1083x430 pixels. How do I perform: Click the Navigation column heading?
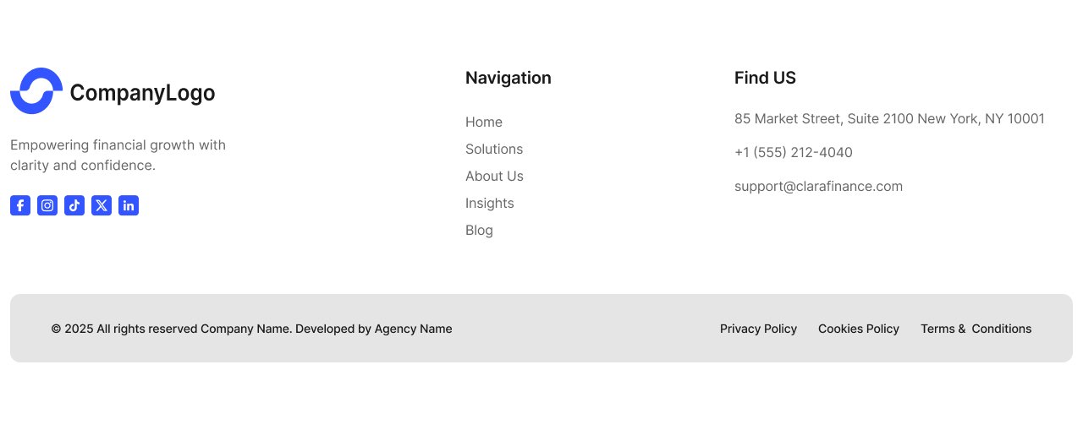[x=509, y=78]
